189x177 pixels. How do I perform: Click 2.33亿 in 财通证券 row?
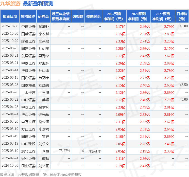point(121,41)
